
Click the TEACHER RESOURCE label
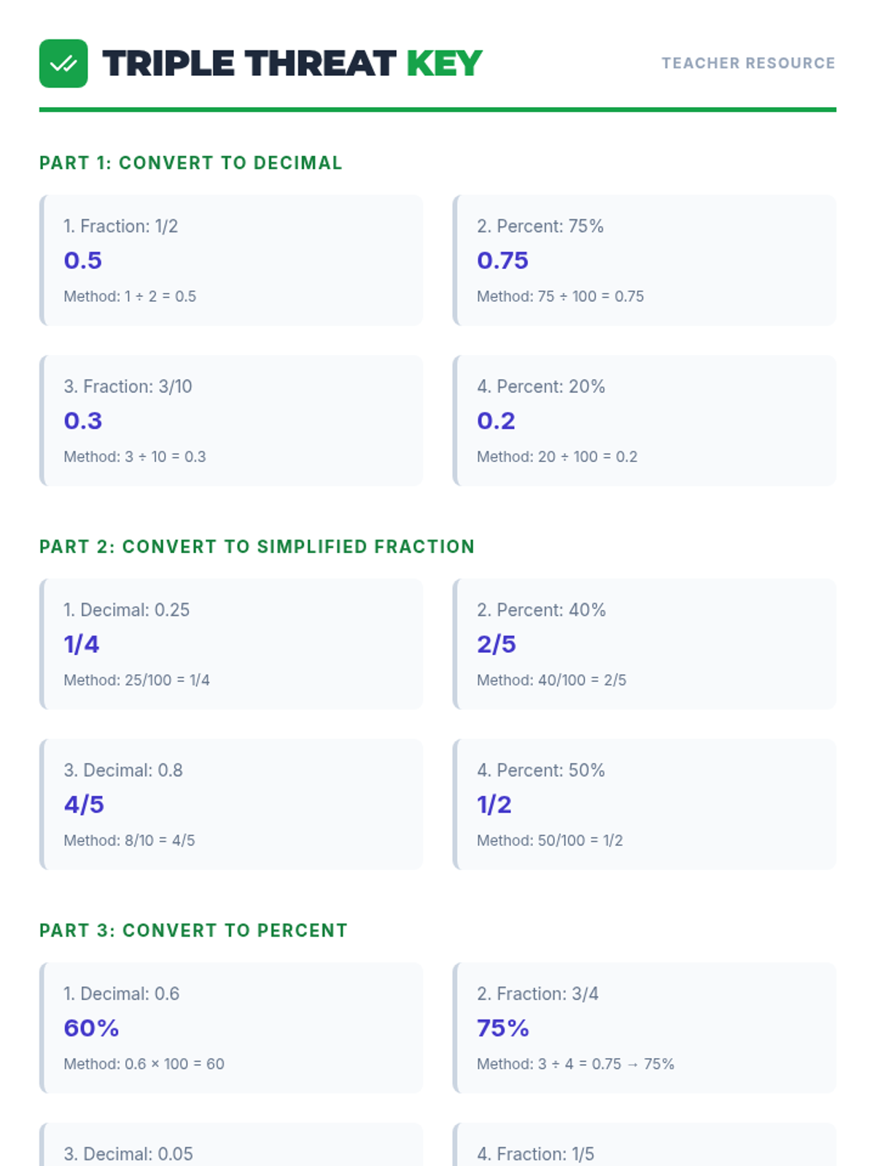coord(748,63)
